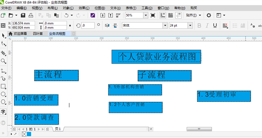Viewport: 262px width, 138px height.
Task: Toggle the show rulers button
Action: (x=163, y=16)
